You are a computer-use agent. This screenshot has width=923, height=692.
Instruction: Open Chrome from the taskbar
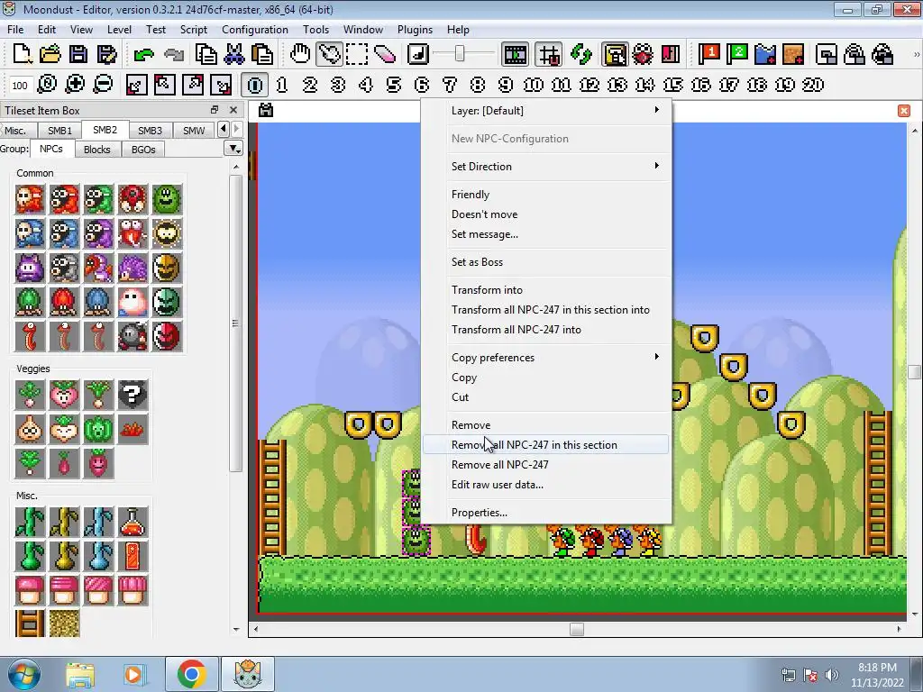(191, 674)
